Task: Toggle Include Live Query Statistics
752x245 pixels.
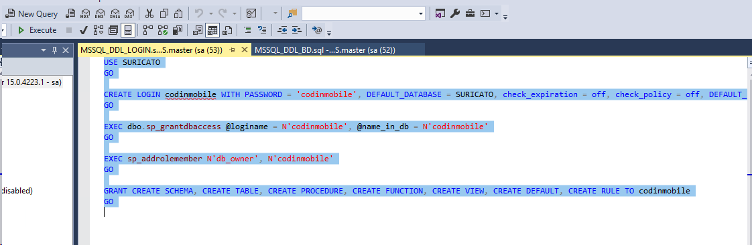Action: 163,30
